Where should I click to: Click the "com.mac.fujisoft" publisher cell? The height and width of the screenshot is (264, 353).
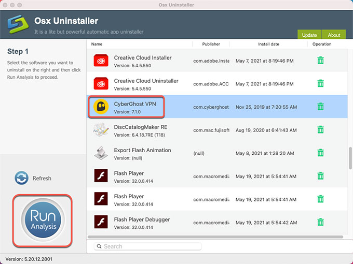pyautogui.click(x=211, y=130)
